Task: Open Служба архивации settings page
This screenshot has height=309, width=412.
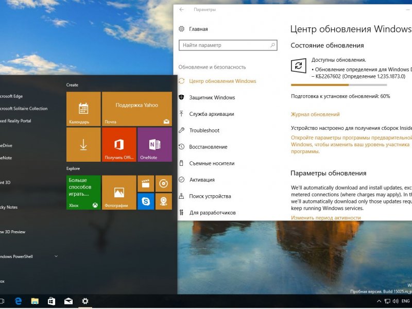Action: (212, 114)
